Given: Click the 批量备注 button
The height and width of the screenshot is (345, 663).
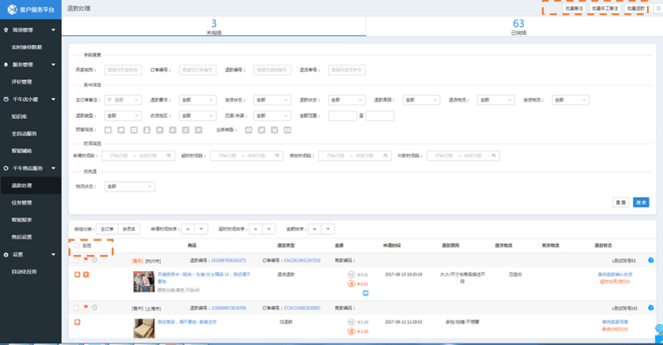Looking at the screenshot, I should click(574, 8).
